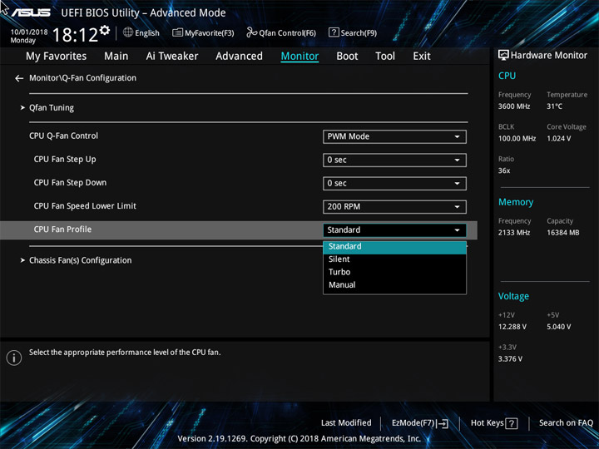Click the Search(F9) question mark icon

pos(334,32)
